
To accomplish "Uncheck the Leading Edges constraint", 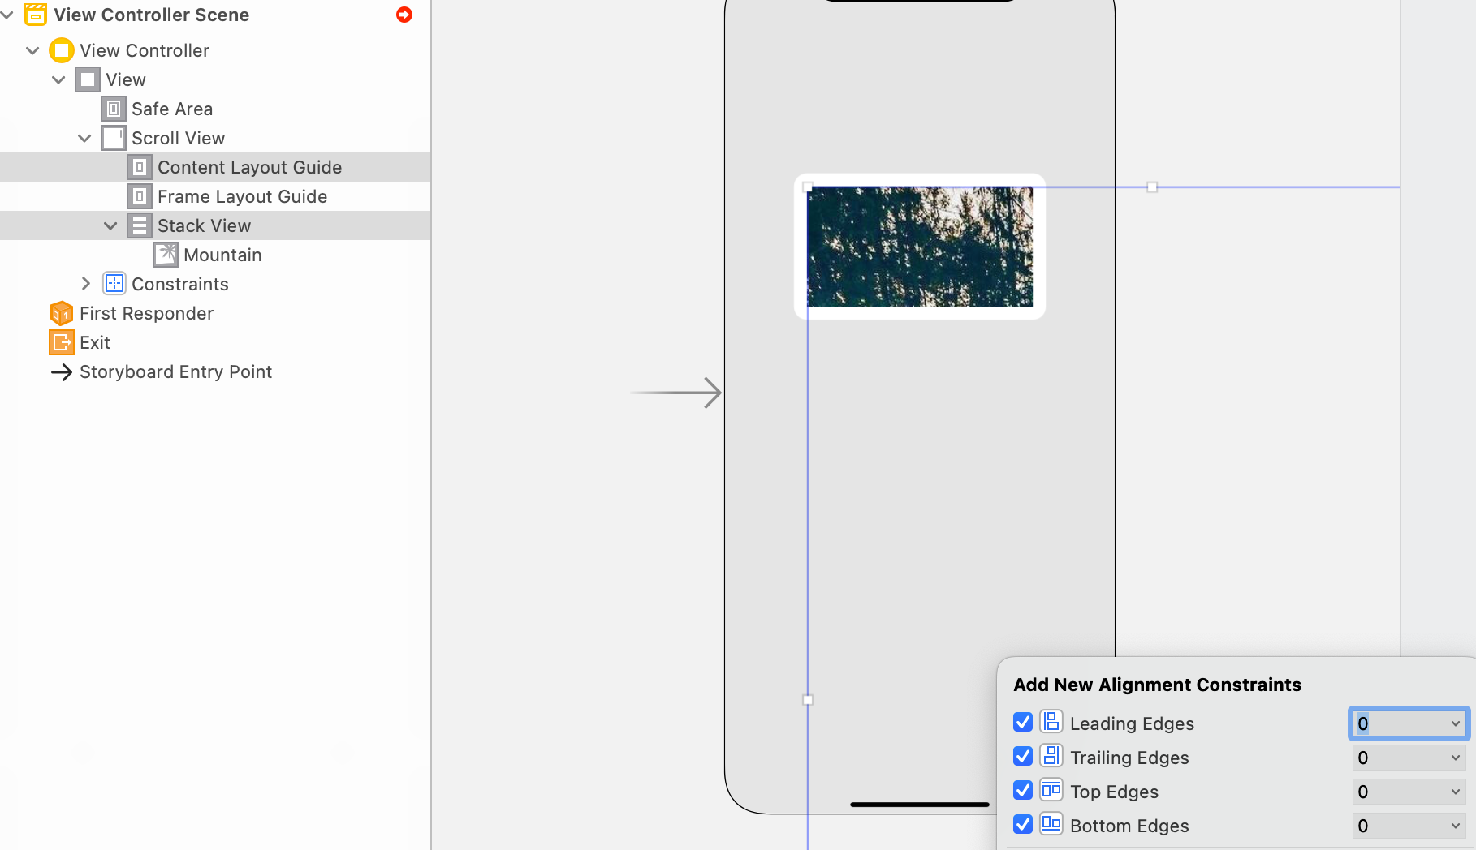I will [x=1022, y=722].
